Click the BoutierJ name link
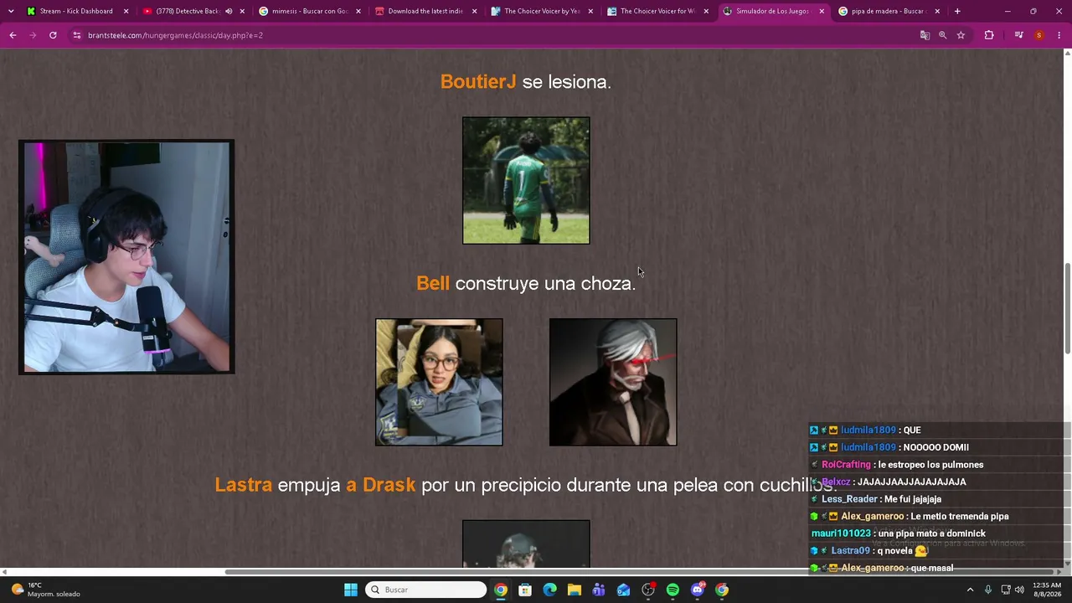Viewport: 1072px width, 603px height. [x=478, y=82]
